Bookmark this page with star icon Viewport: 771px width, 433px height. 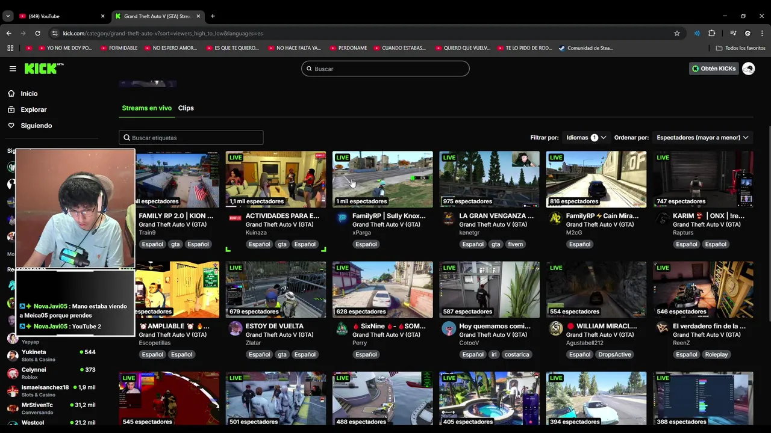677,33
